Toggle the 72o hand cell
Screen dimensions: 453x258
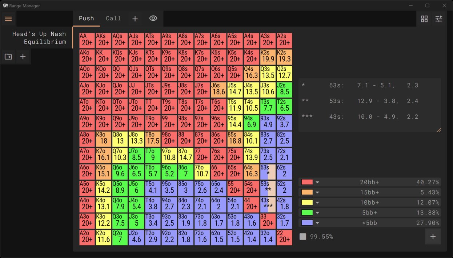[202, 237]
